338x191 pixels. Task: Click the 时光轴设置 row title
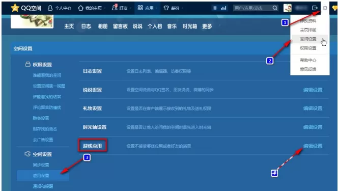[x=95, y=127]
